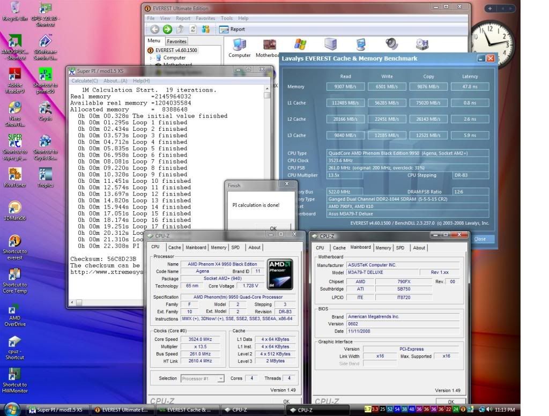Select the Shortcut to super_pi icon
The height and width of the screenshot is (416, 549).
point(14,147)
